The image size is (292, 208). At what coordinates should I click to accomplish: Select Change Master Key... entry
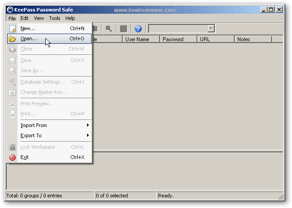point(49,92)
